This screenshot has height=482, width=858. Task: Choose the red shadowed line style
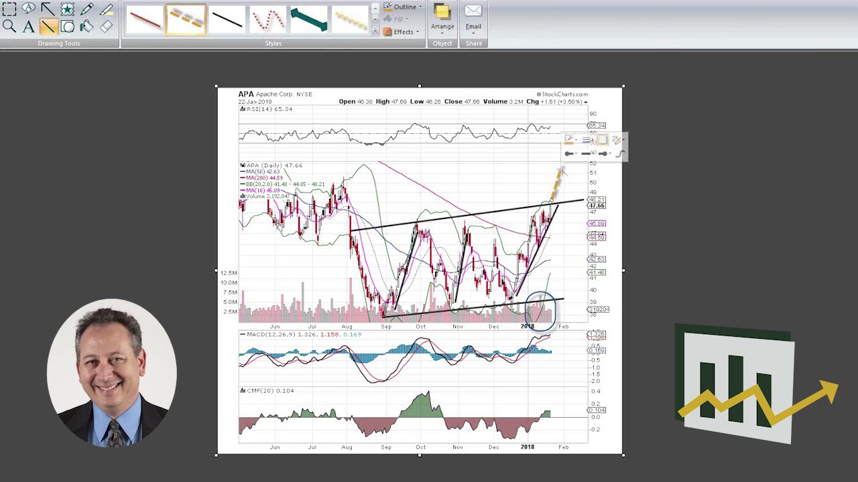tap(145, 19)
